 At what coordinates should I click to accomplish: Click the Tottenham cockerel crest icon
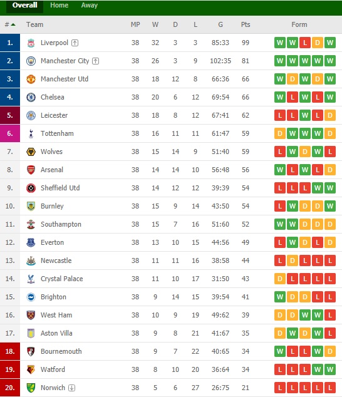coord(31,133)
